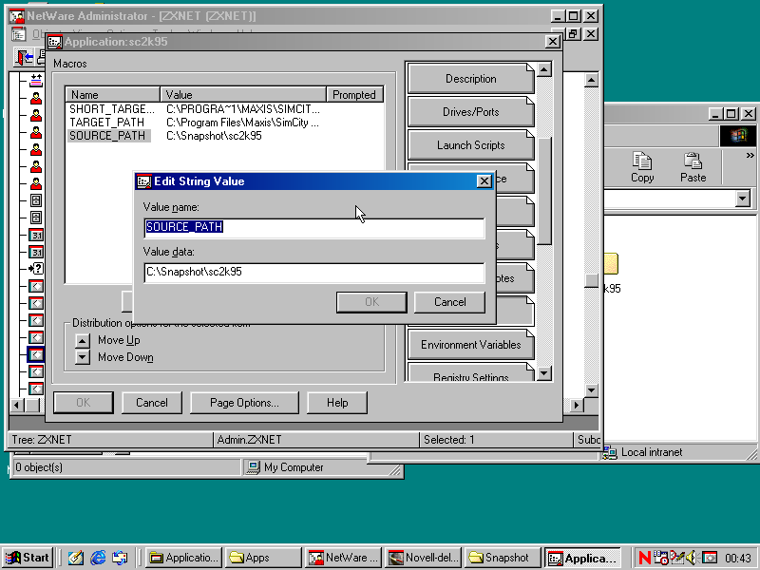Select the SOURCE_PATH macro row
The height and width of the screenshot is (570, 760).
tap(164, 136)
